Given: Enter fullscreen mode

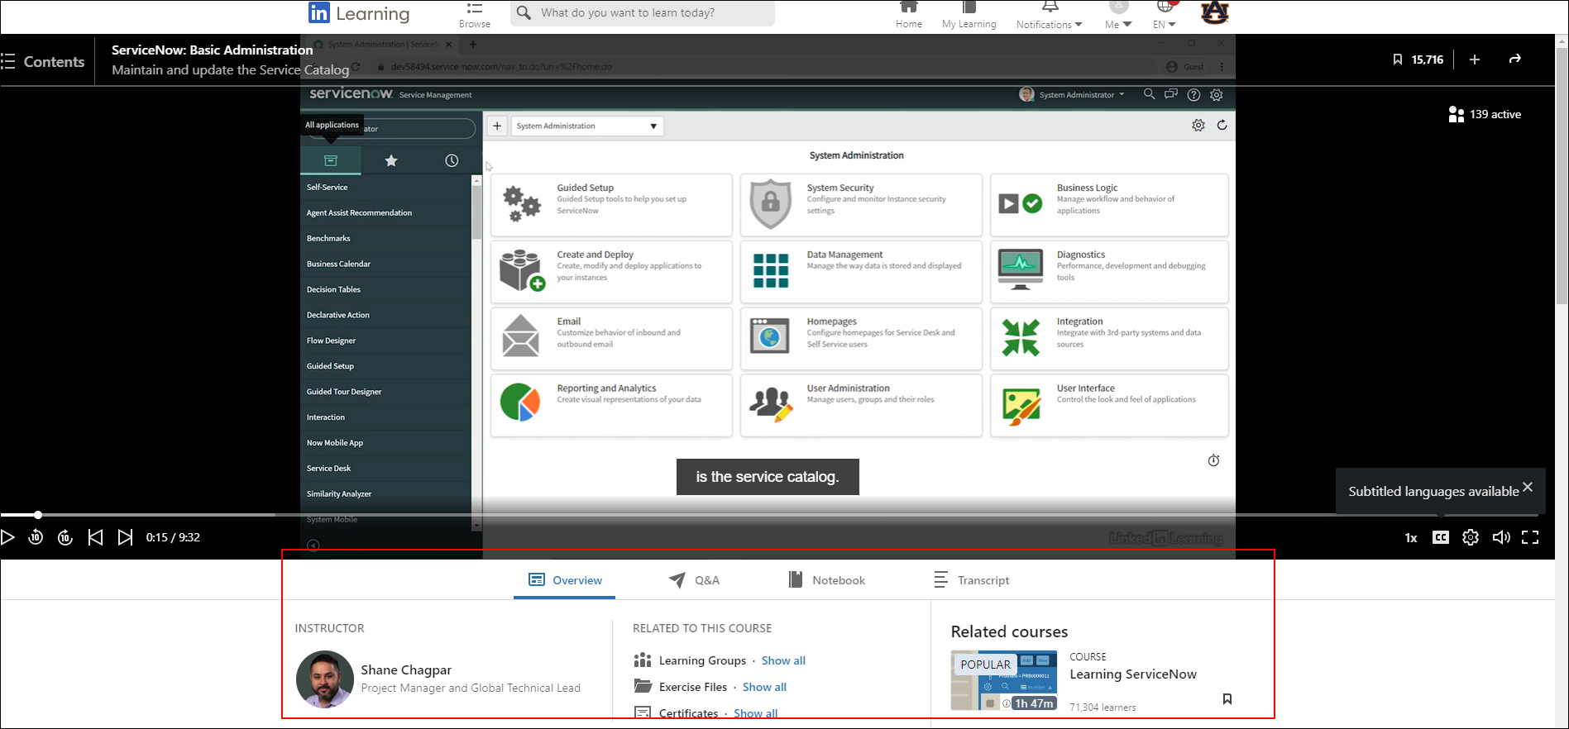Looking at the screenshot, I should [1530, 537].
